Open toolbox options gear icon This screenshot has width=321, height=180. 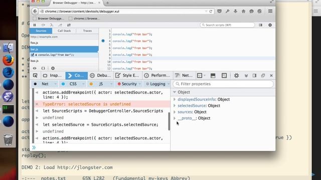tap(236, 75)
